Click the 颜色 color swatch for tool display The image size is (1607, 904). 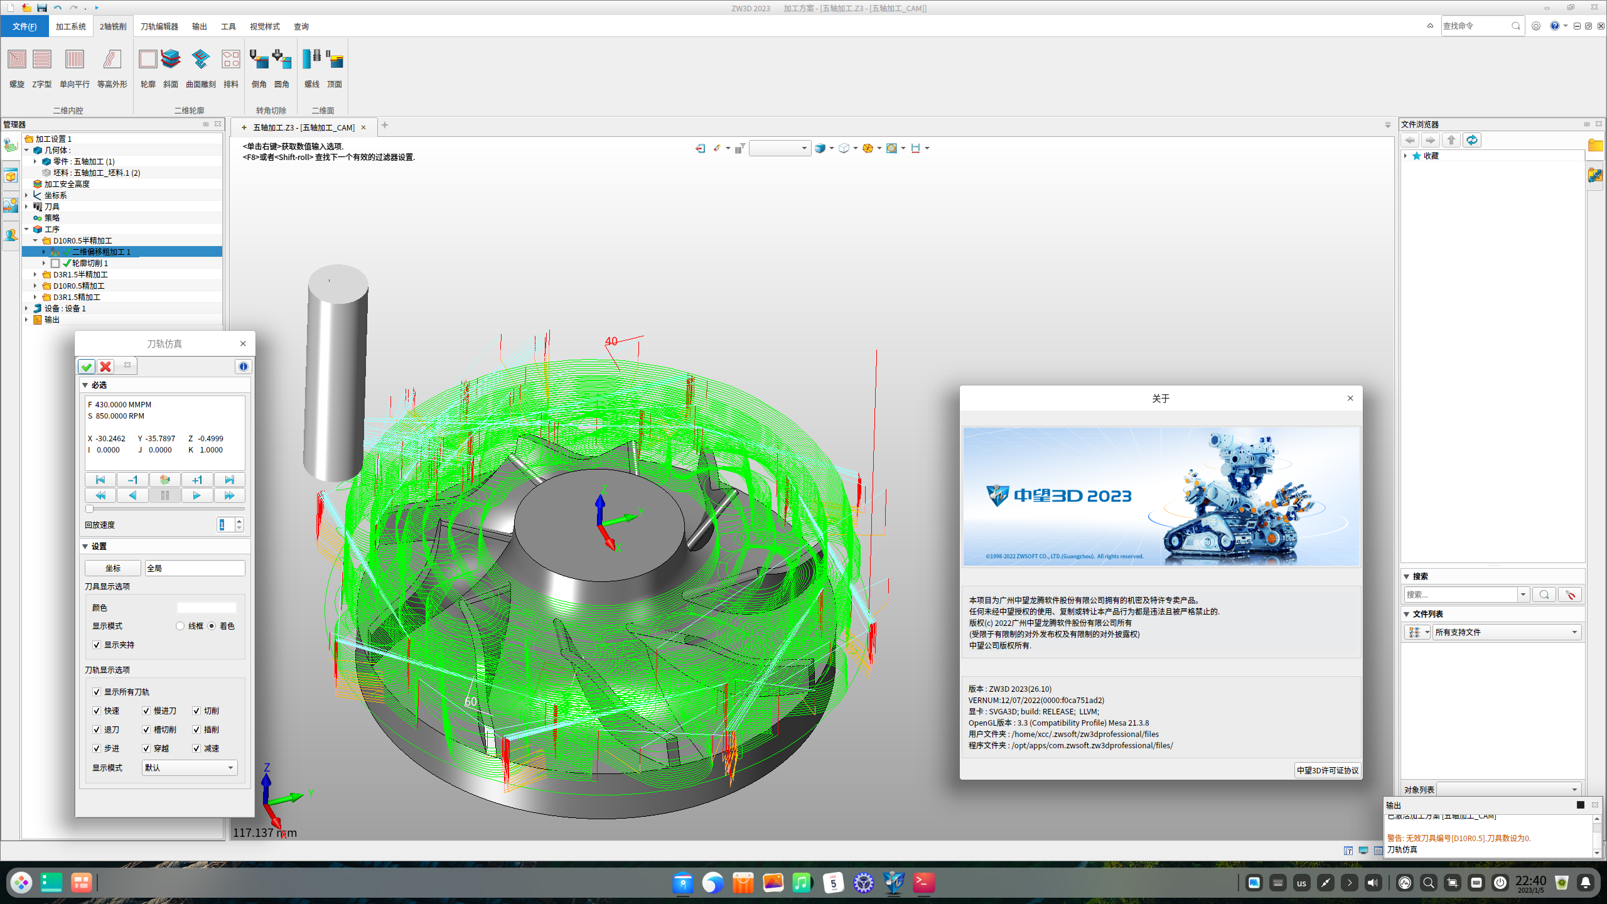[207, 607]
